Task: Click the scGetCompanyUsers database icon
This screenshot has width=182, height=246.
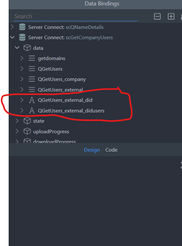Action: coord(22,37)
